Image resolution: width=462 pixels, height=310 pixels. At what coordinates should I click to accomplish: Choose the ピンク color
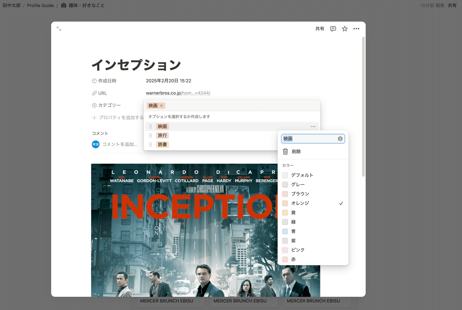(313, 250)
